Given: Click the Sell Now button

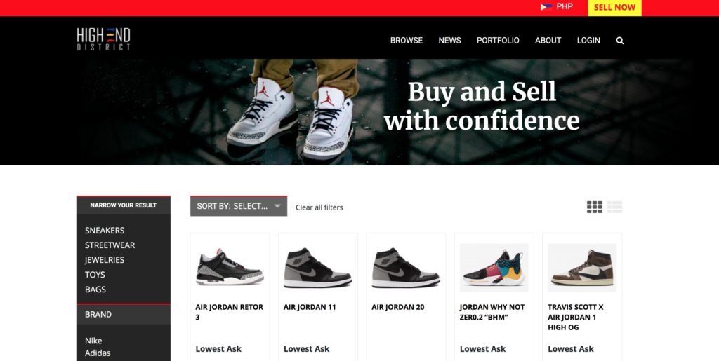Looking at the screenshot, I should 614,8.
